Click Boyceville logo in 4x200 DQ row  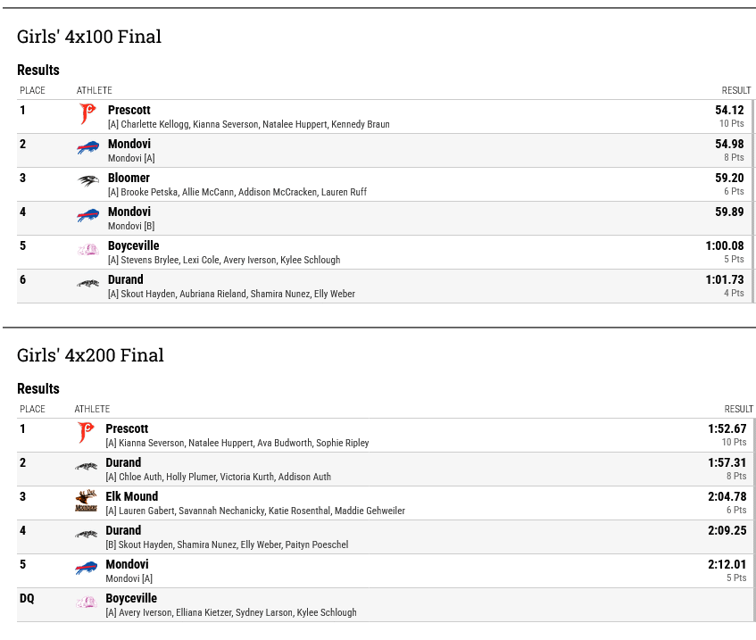86,602
